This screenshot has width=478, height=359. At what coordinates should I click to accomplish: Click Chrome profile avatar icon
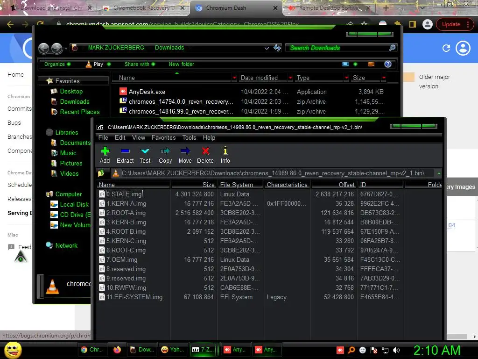[428, 24]
